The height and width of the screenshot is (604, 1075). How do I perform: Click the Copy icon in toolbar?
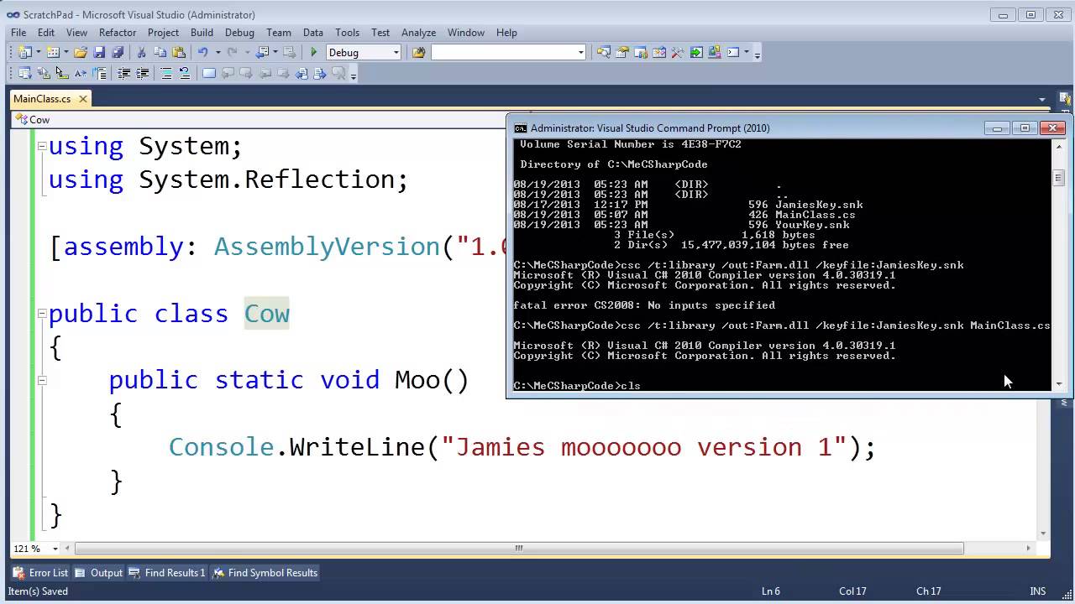[x=160, y=52]
